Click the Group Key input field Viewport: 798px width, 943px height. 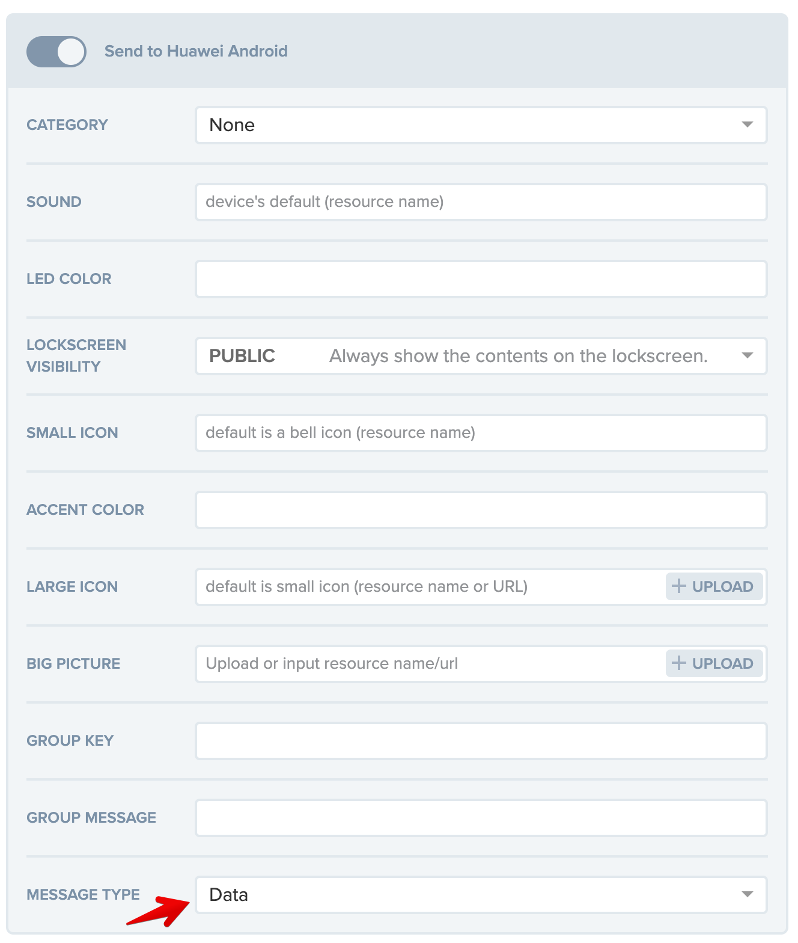421,740
